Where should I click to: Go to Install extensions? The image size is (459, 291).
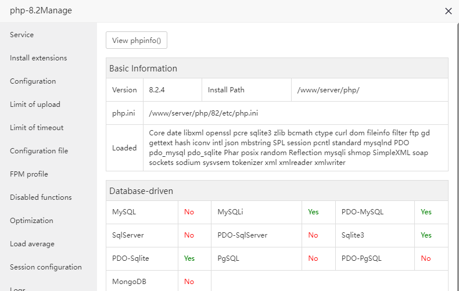coord(38,58)
